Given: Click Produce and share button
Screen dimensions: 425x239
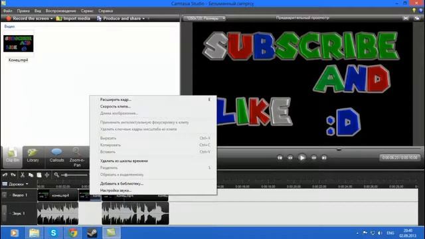Looking at the screenshot, I should [119, 19].
